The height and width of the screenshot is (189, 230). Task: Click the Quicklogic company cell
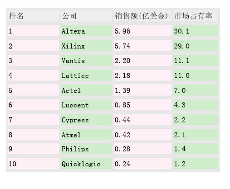pyautogui.click(x=86, y=164)
